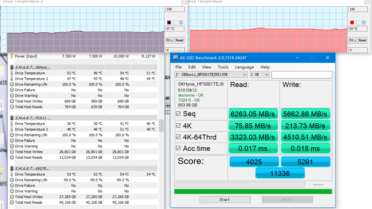The image size is (372, 209).
Task: Click the Total Host Writes icon on the 27,285 GB row
Action: [x=12, y=197]
